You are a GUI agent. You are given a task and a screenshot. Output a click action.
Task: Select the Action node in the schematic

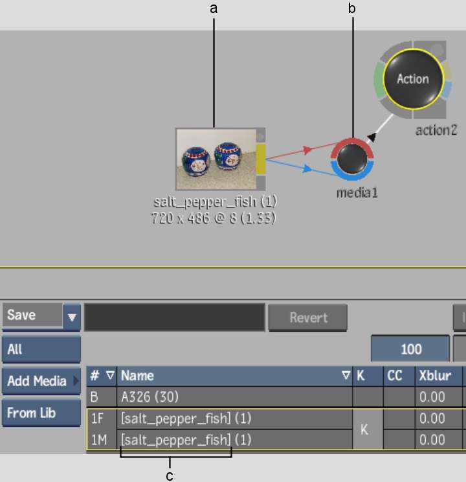coord(412,79)
